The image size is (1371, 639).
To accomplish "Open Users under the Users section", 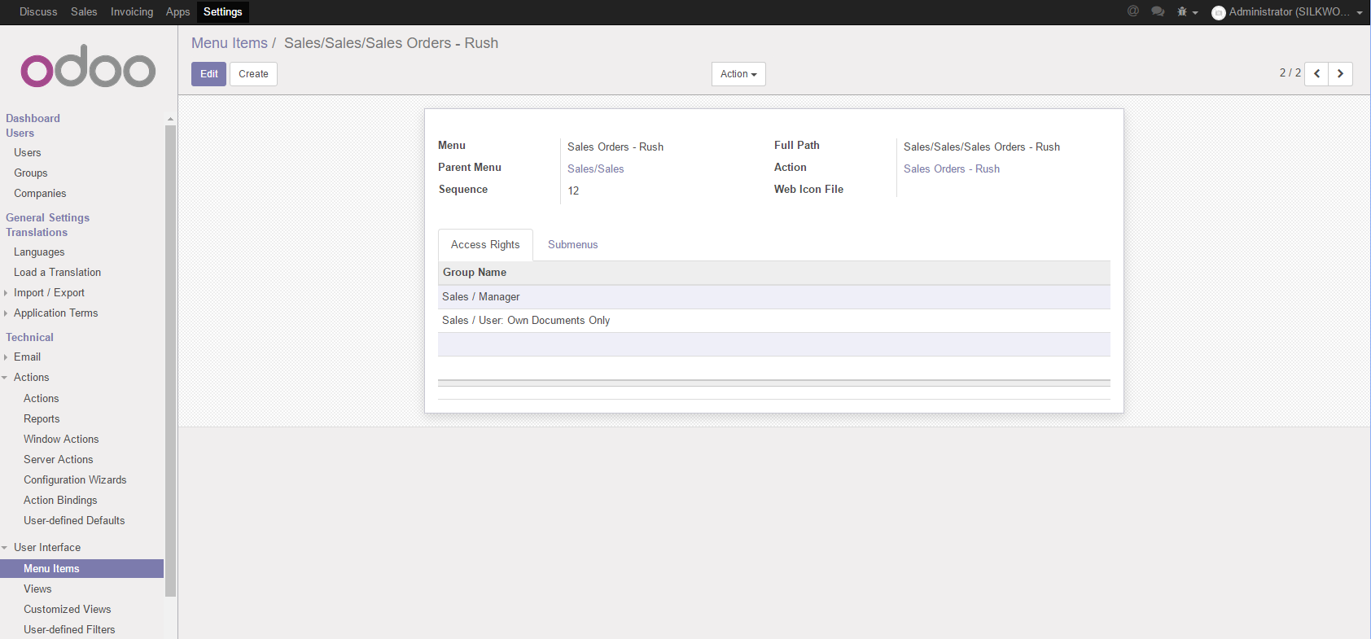I will [27, 153].
